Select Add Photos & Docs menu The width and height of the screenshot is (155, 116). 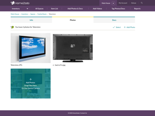tap(75, 9)
